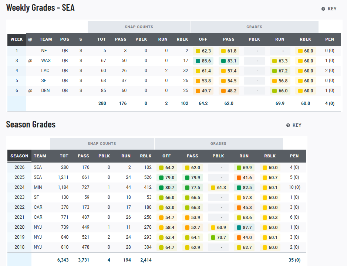The width and height of the screenshot is (347, 266).
Task: Click the 10 (0) penalties value
Action: tap(294, 187)
